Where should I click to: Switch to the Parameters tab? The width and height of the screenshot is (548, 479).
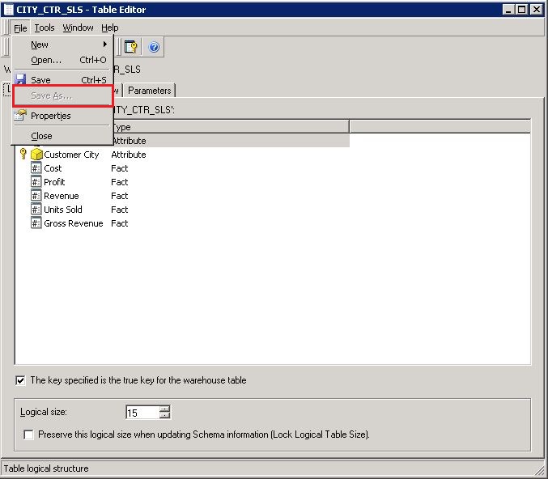149,91
